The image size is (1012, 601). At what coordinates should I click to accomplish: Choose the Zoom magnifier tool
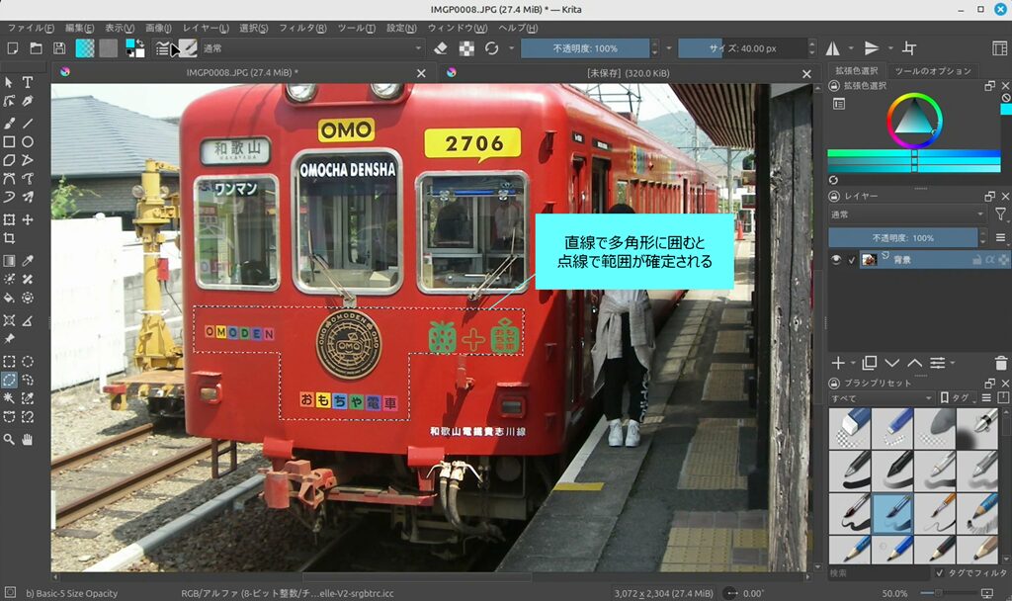(x=9, y=438)
